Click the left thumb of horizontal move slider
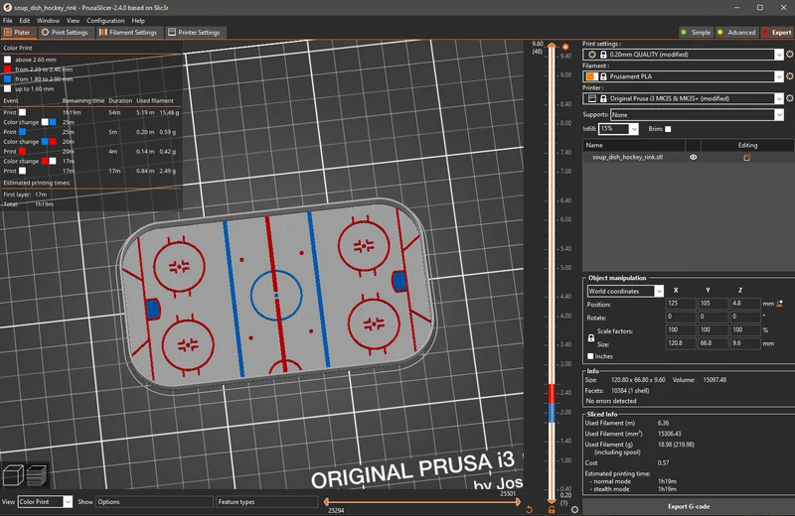The width and height of the screenshot is (795, 516). pos(327,502)
